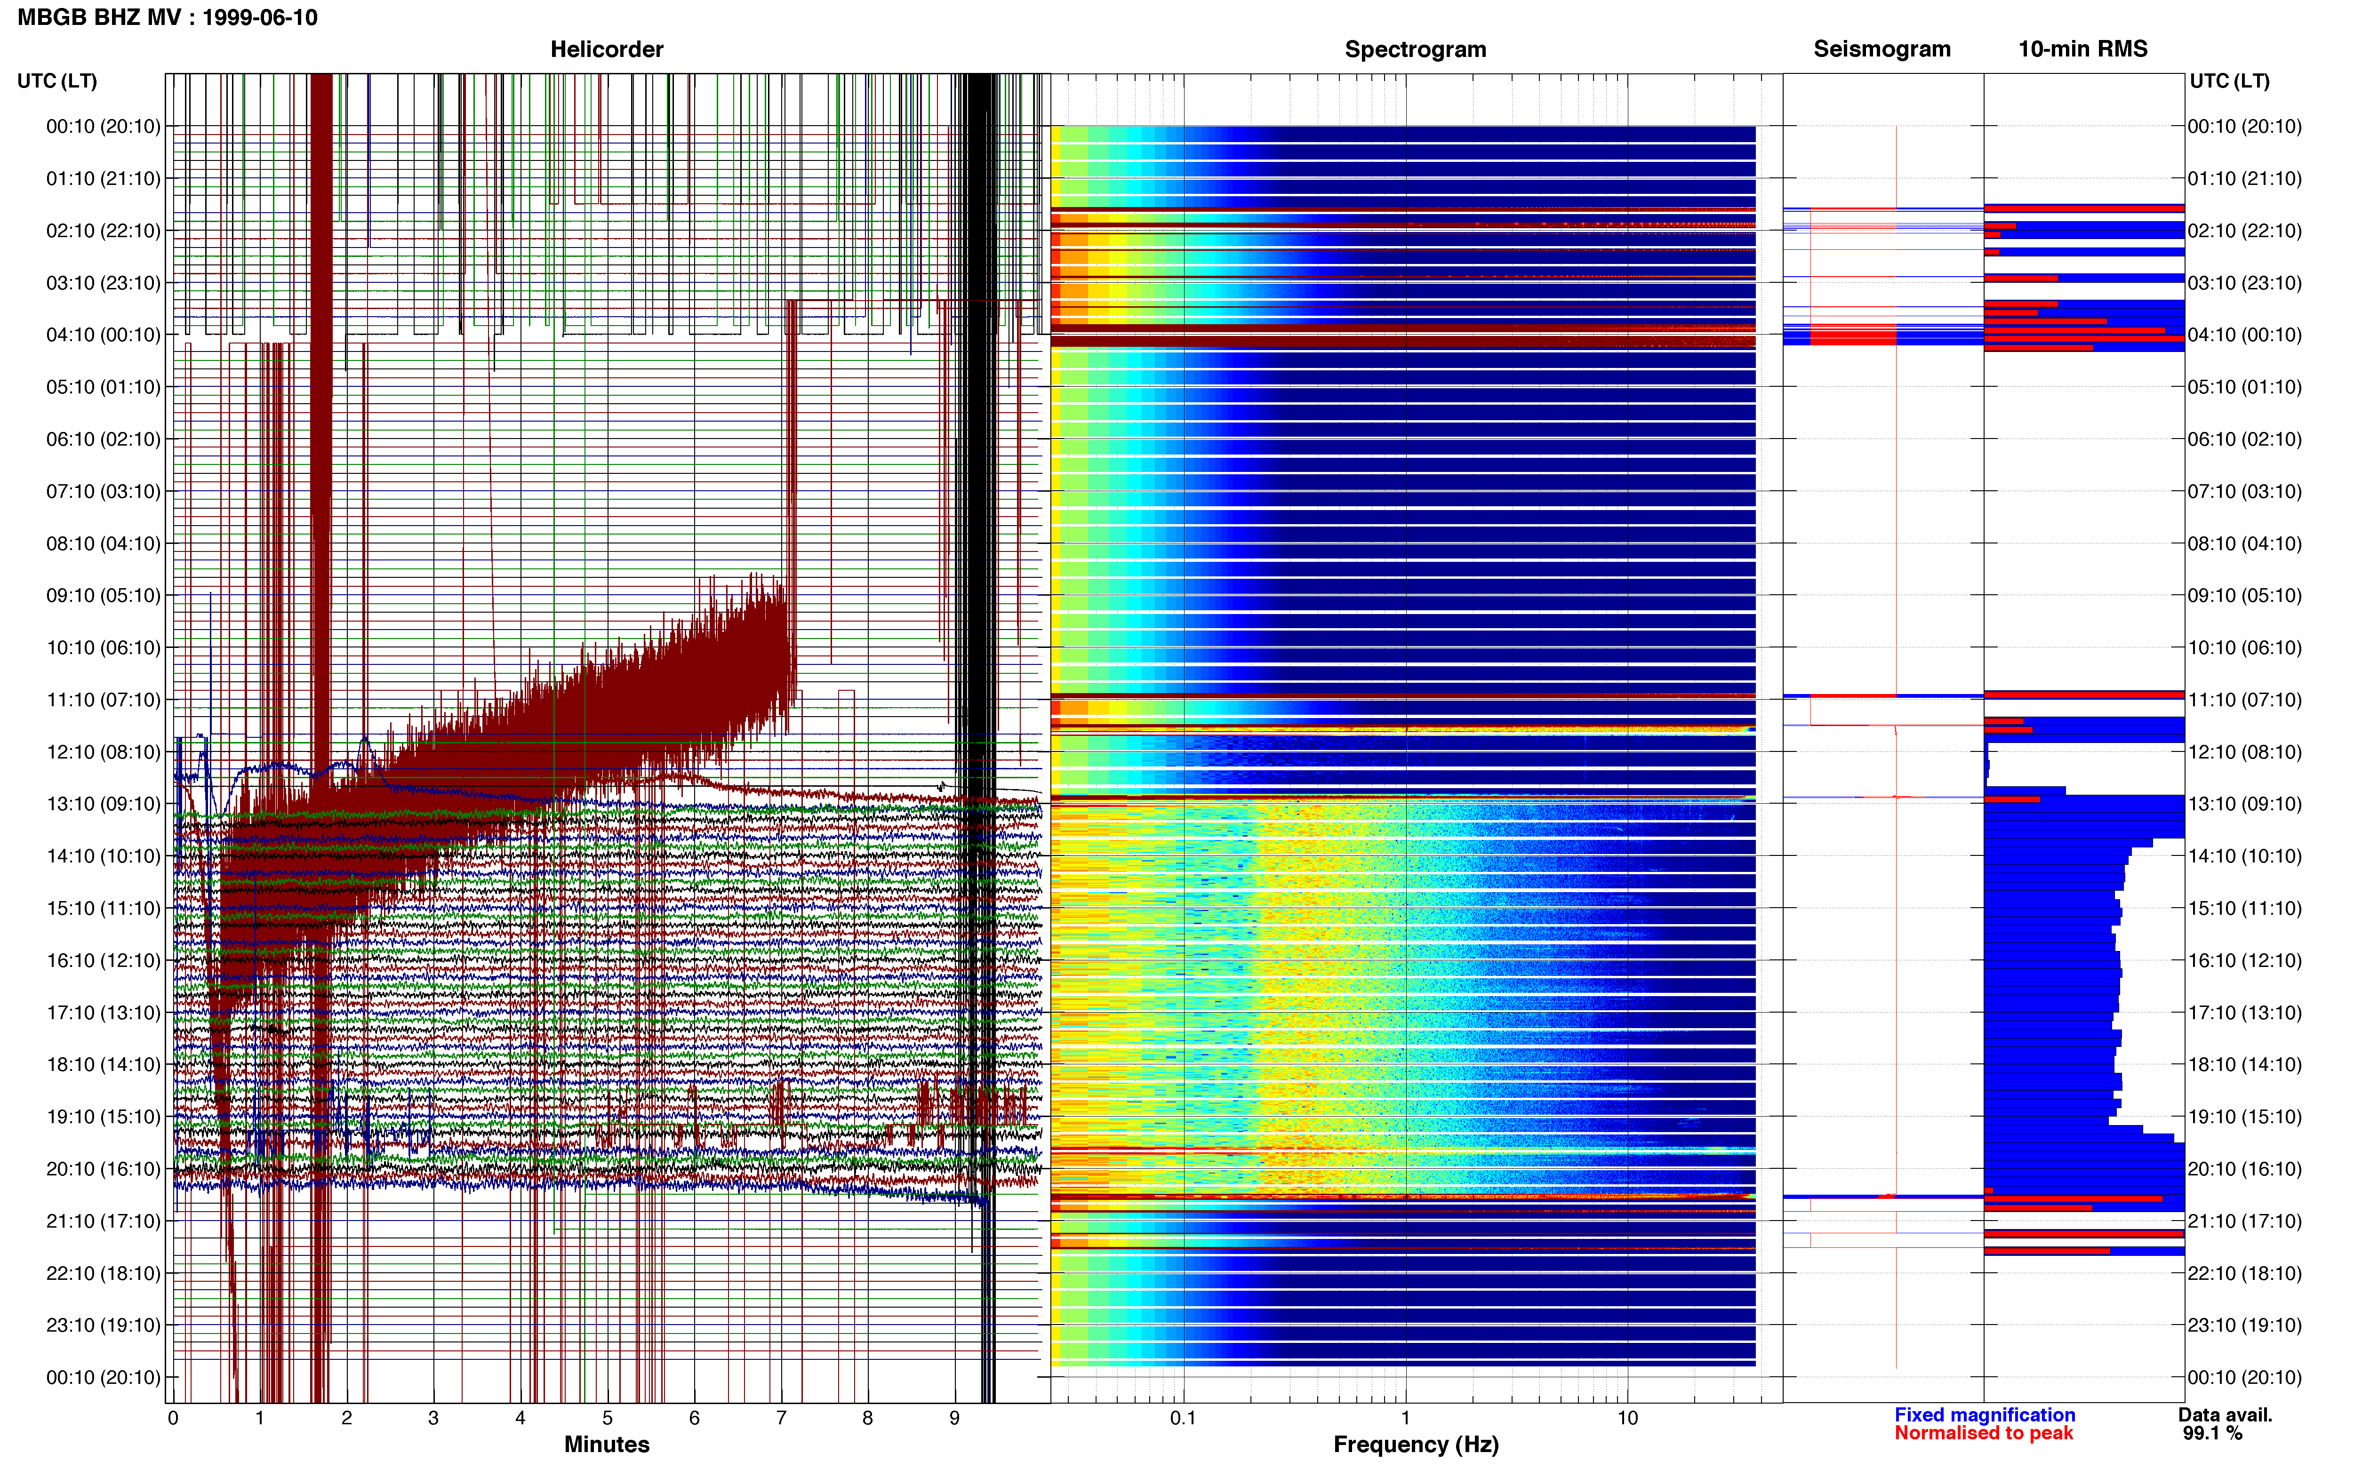The width and height of the screenshot is (2362, 1477).
Task: Click the 'Fixed magnification' legend text
Action: click(x=1984, y=1414)
